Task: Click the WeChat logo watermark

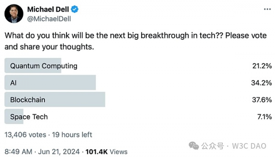Action: point(194,146)
